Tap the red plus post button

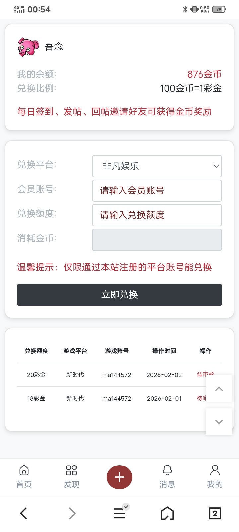click(119, 477)
